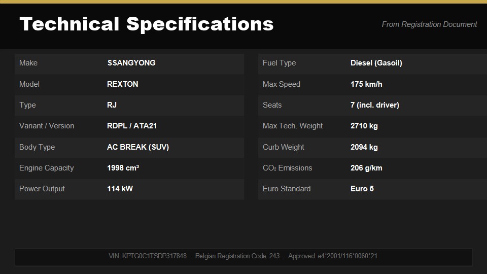The height and width of the screenshot is (274, 487).
Task: Click the Approved e4*2001/116*0060*21 text
Action: pos(332,256)
